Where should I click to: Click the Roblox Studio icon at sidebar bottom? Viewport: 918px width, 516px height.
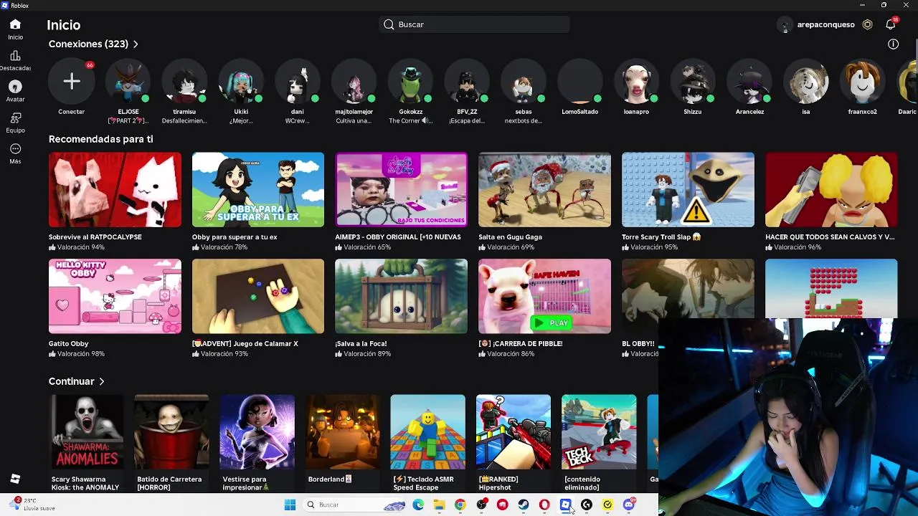point(15,479)
